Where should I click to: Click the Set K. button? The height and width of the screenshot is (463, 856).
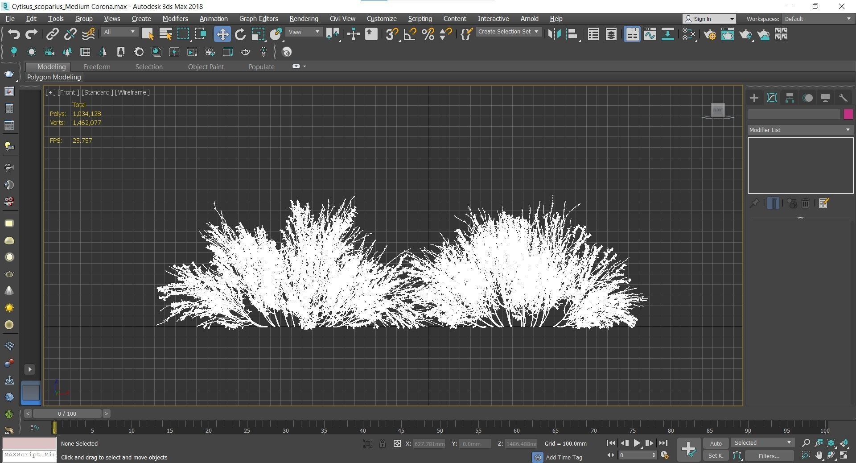click(716, 455)
